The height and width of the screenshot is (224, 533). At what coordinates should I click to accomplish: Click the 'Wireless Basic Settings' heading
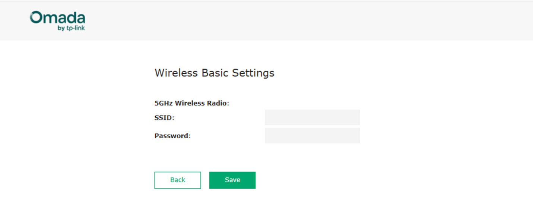[x=214, y=73]
